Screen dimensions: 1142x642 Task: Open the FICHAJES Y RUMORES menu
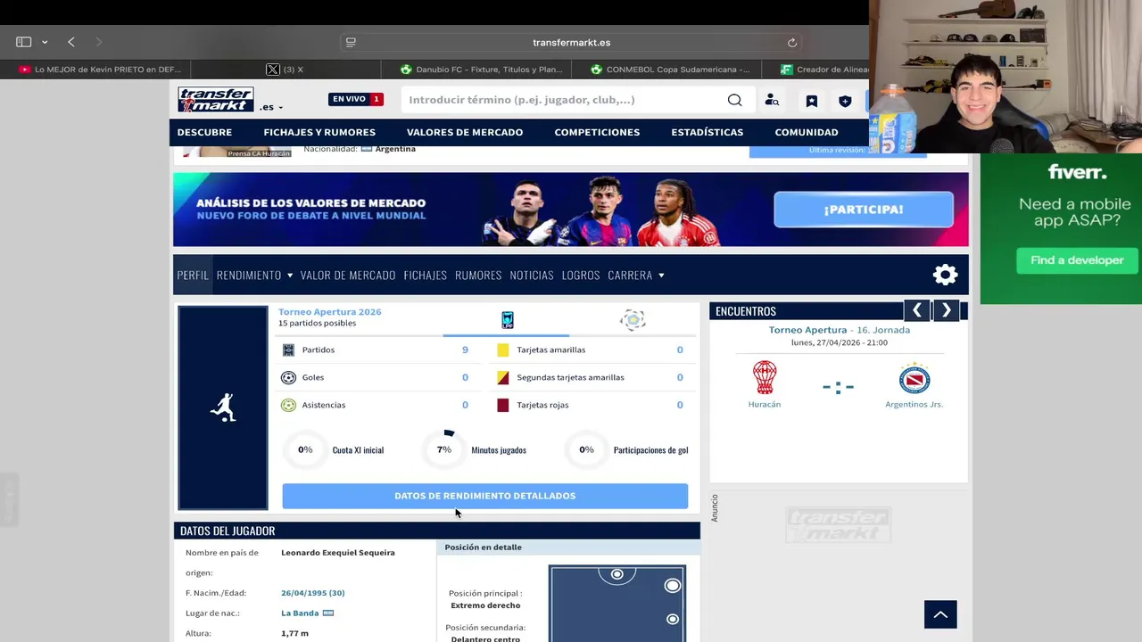point(319,132)
